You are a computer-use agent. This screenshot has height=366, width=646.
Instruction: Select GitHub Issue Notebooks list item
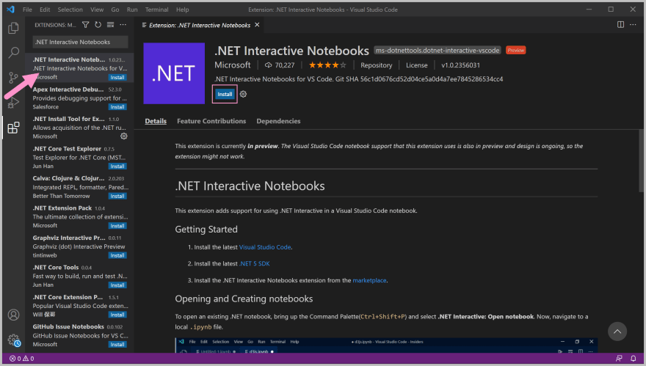[x=79, y=335]
